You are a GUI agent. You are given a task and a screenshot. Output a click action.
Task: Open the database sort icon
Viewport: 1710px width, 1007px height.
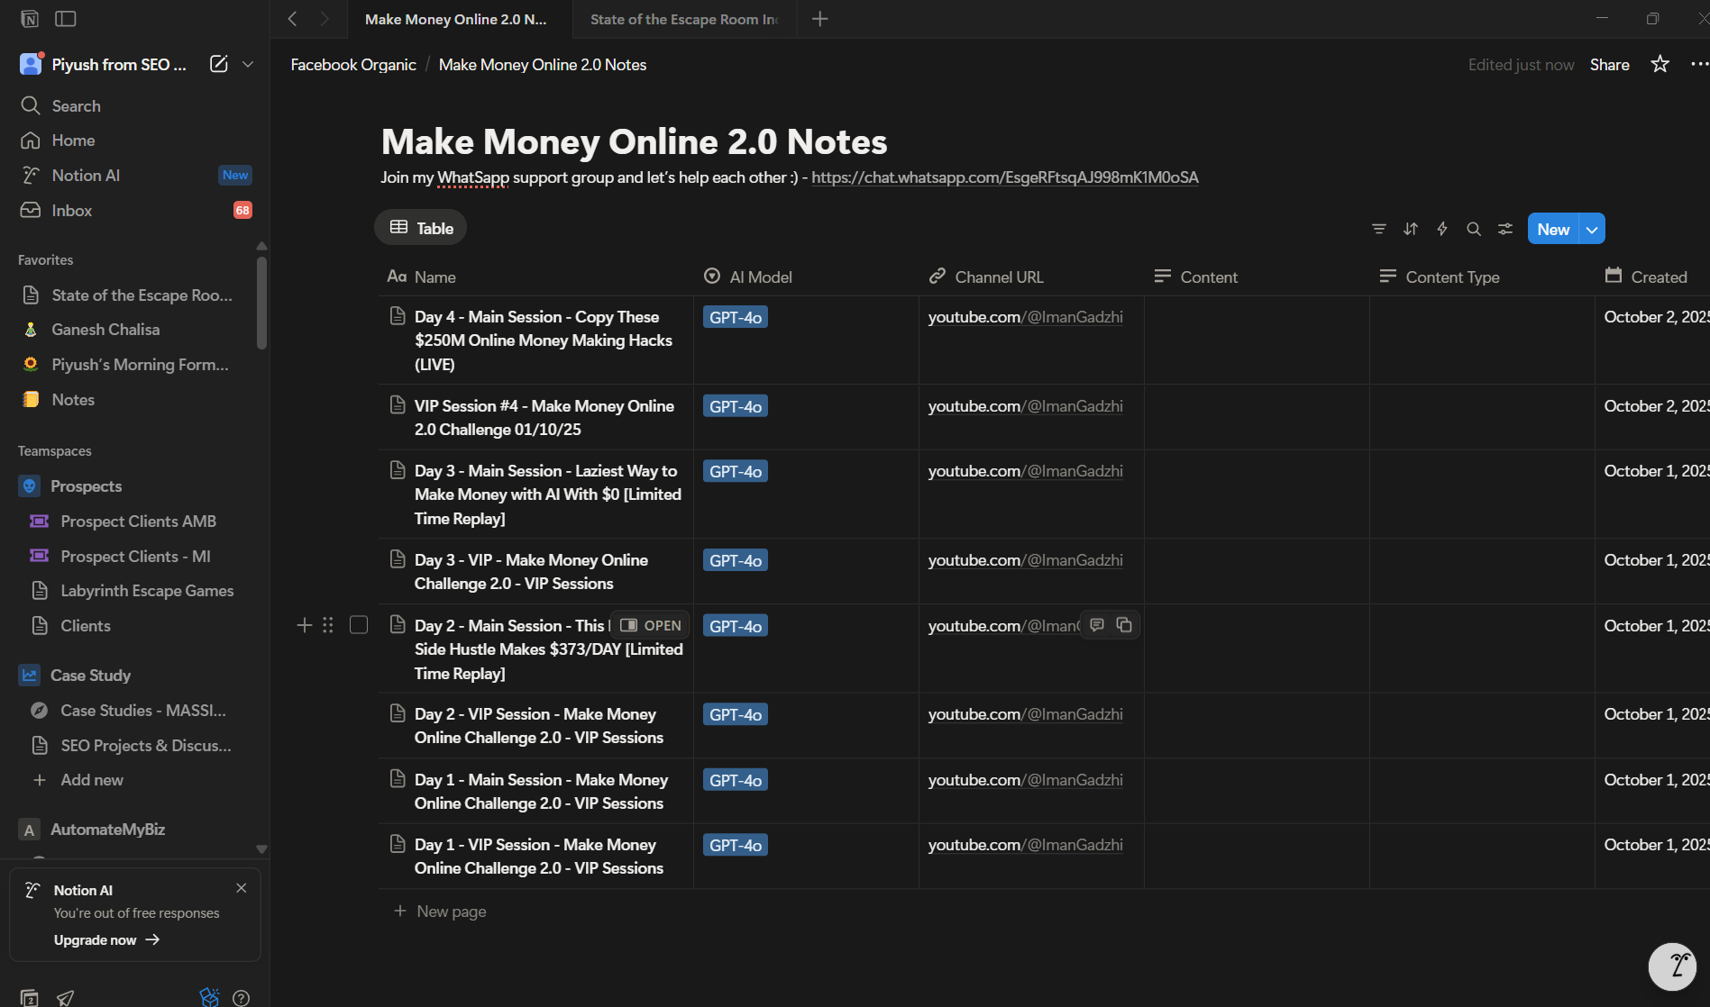coord(1411,229)
